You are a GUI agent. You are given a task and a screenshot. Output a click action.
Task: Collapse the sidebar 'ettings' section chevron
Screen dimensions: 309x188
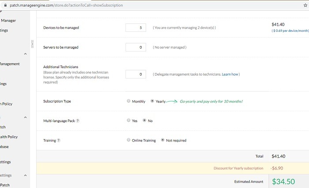coord(26,175)
